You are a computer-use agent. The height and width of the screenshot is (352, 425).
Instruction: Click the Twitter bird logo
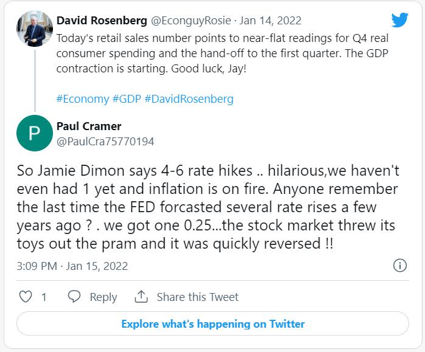point(399,21)
